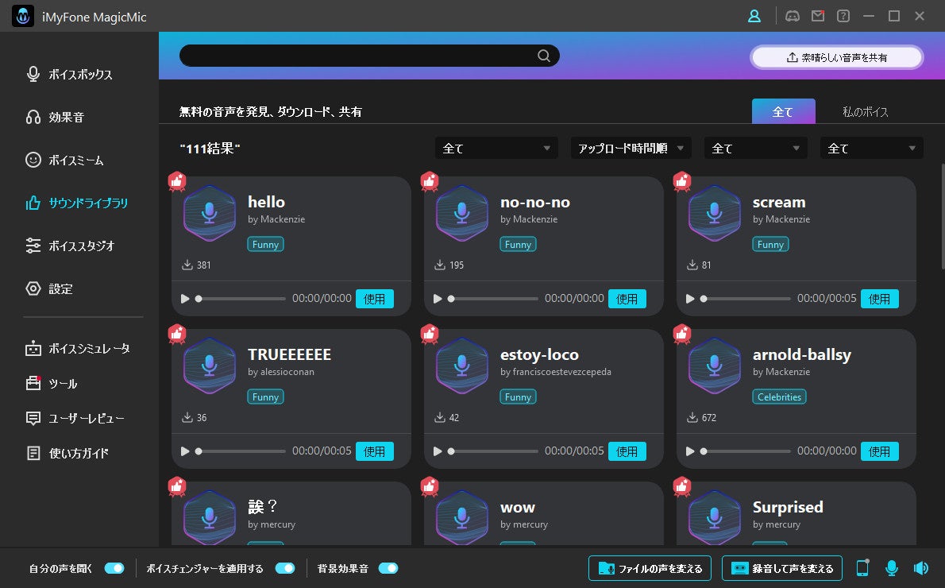Open ツール tools entry

pyautogui.click(x=52, y=384)
